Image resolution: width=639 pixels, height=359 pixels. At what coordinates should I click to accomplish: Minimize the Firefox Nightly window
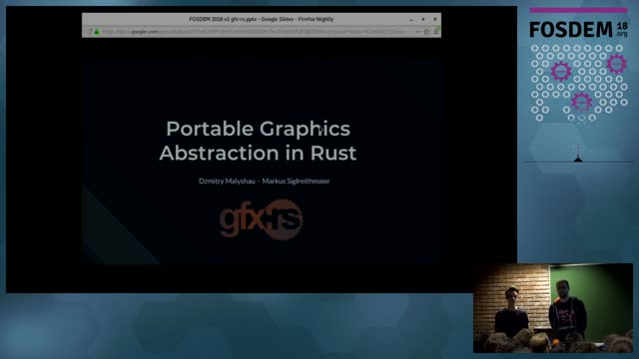[x=411, y=20]
